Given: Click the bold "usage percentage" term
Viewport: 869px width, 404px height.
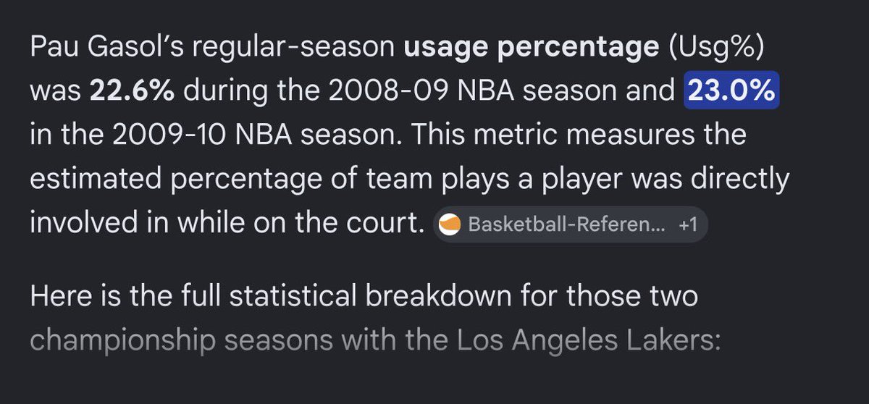Looking at the screenshot, I should 531,48.
